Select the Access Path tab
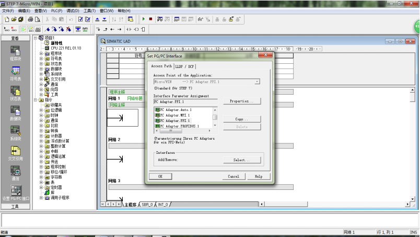420x237 pixels. tap(161, 66)
